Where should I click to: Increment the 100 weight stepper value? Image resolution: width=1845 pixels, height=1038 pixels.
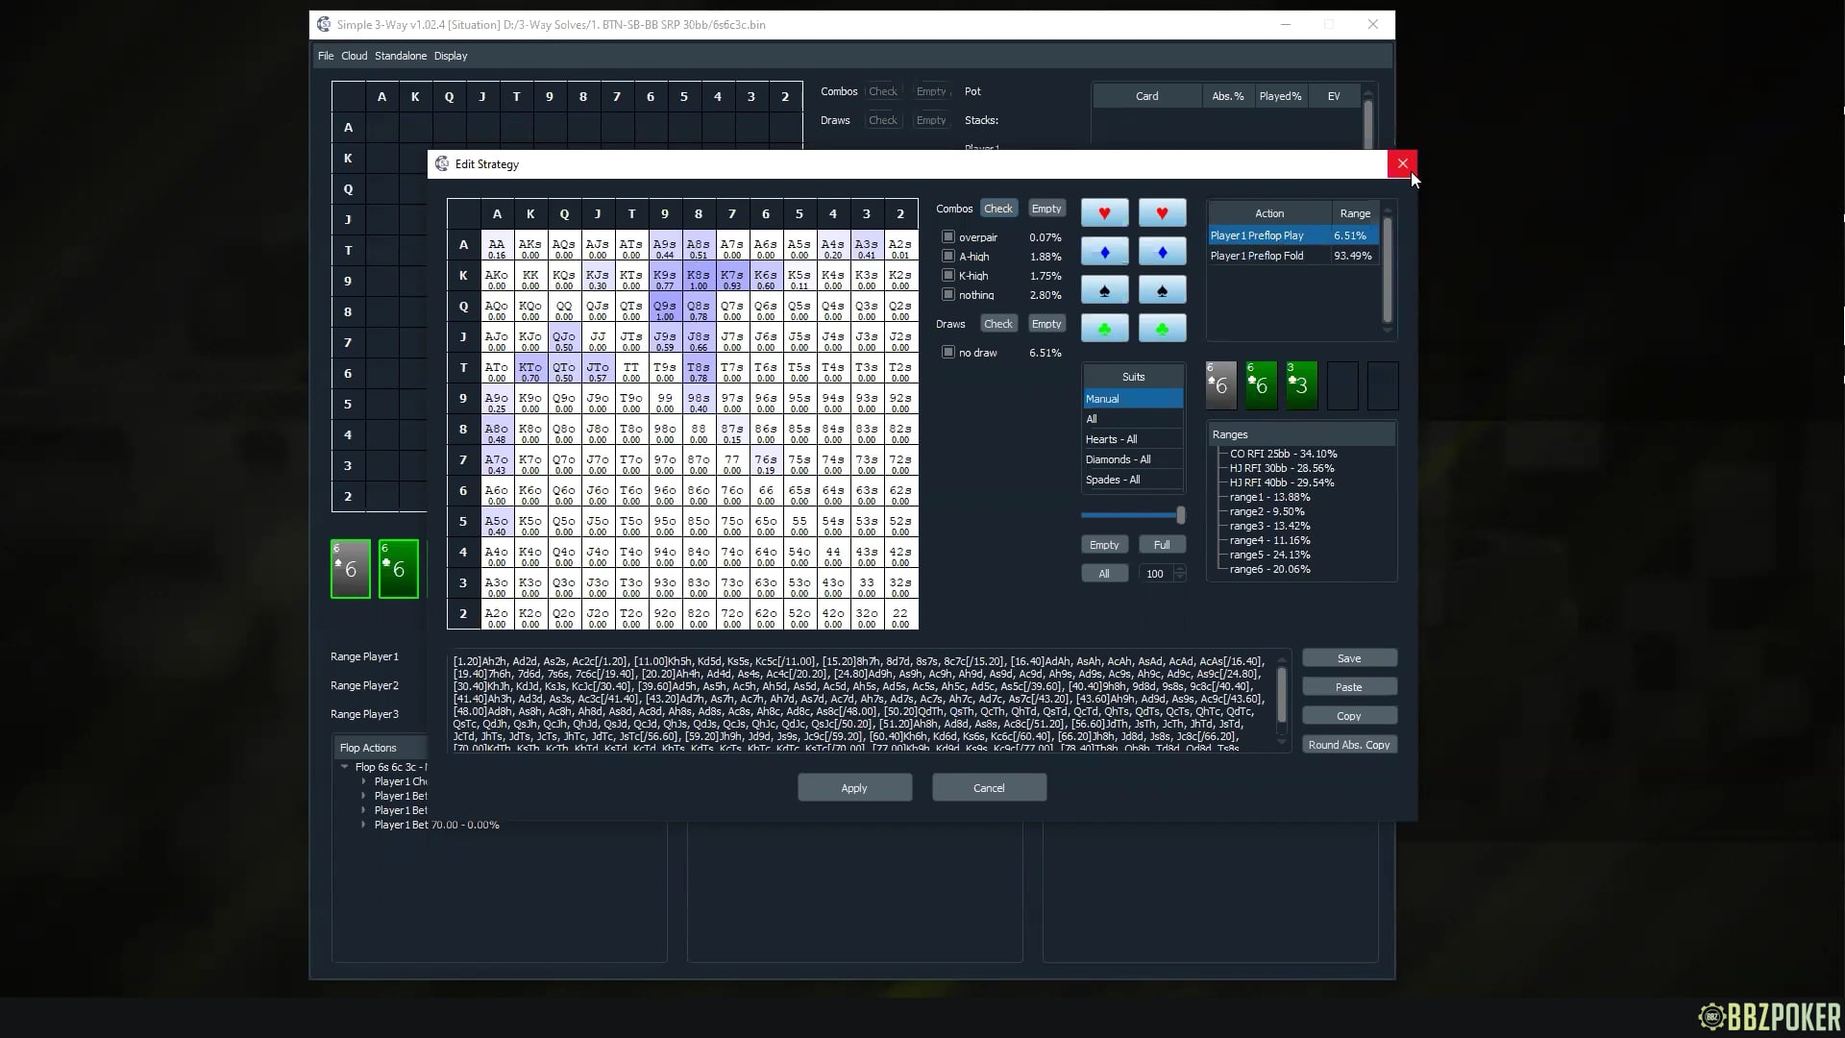[x=1180, y=569]
